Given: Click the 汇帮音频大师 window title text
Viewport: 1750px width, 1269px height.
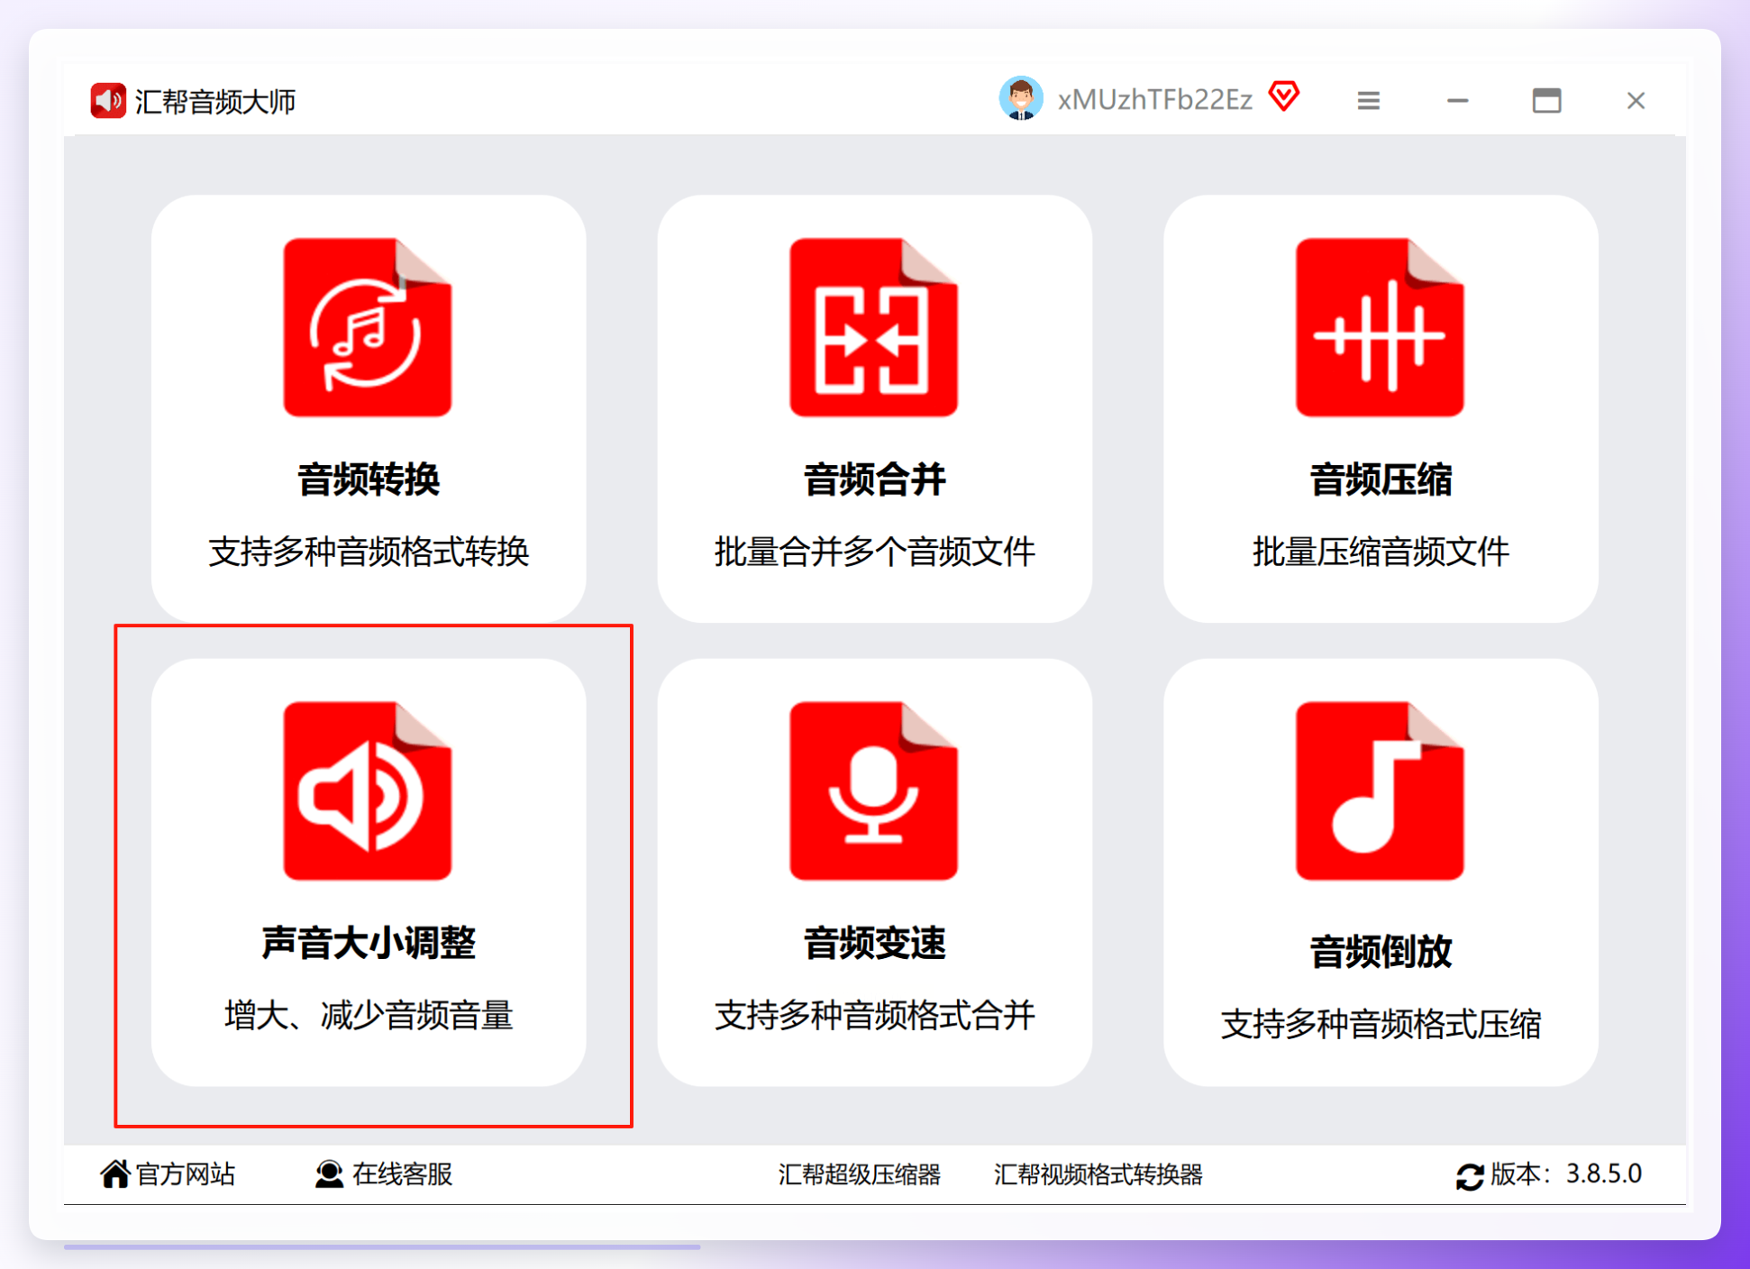Looking at the screenshot, I should click(x=215, y=101).
